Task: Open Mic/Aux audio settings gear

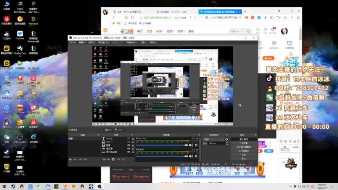Action: pos(196,145)
